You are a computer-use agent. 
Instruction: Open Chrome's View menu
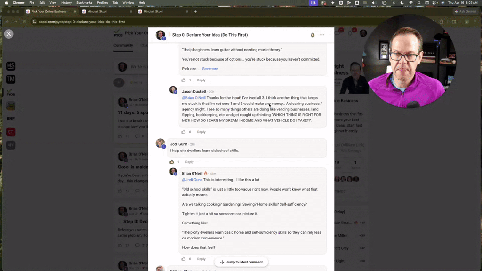click(x=53, y=3)
